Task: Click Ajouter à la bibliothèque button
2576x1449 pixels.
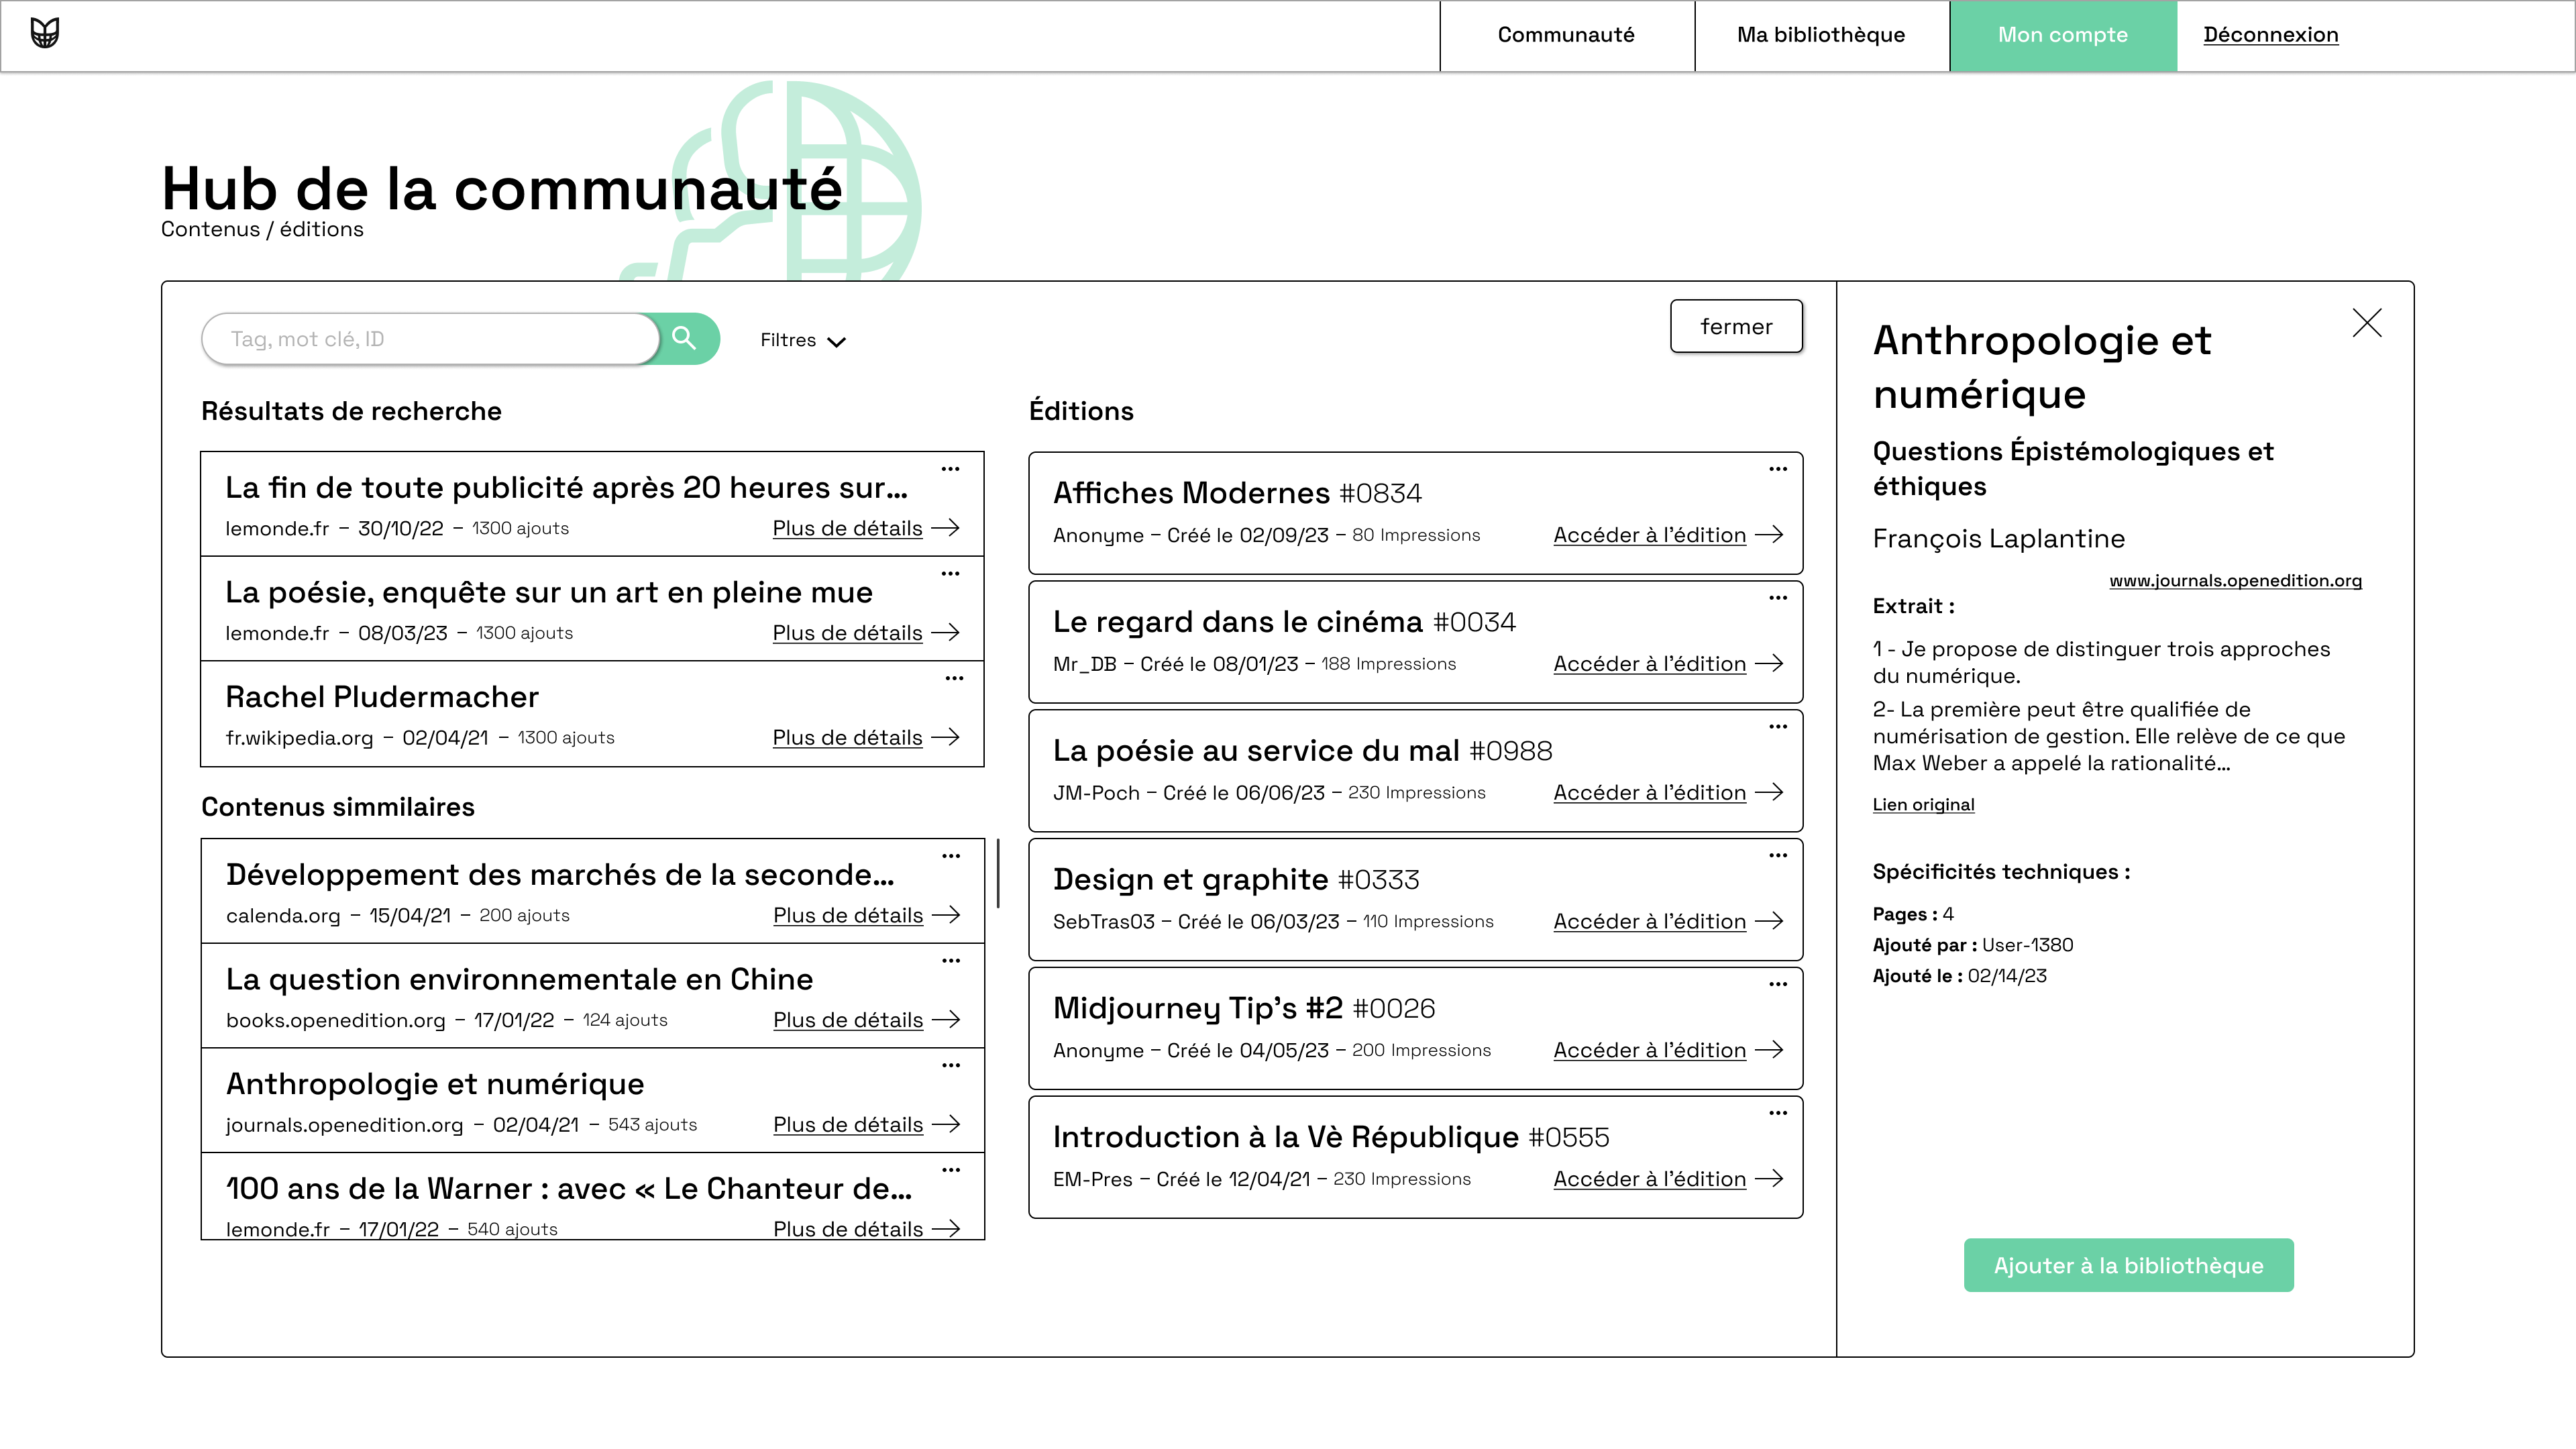Action: point(2128,1265)
